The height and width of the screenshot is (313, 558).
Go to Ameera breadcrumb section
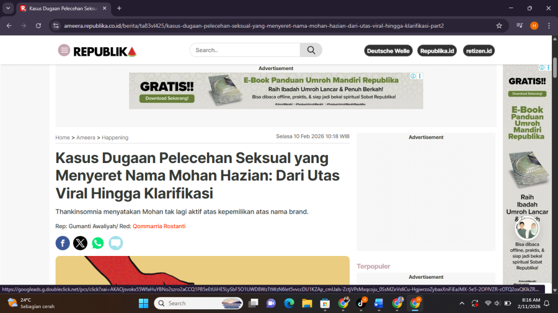(x=86, y=137)
